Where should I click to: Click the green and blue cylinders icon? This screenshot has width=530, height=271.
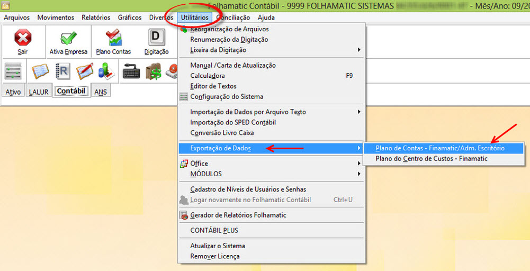point(107,71)
